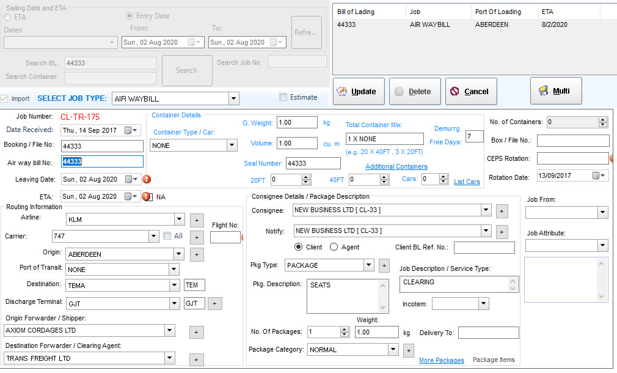This screenshot has width=617, height=373.
Task: Select the 44333 AIR WAYBILL row
Action: pos(428,25)
